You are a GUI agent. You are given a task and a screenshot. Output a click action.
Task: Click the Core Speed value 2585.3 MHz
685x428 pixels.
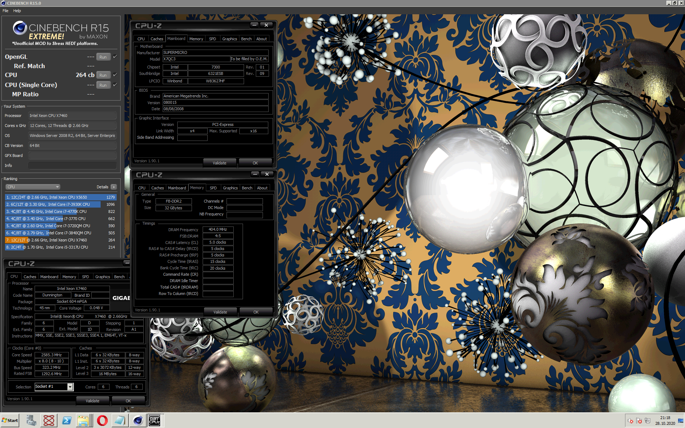[51, 355]
